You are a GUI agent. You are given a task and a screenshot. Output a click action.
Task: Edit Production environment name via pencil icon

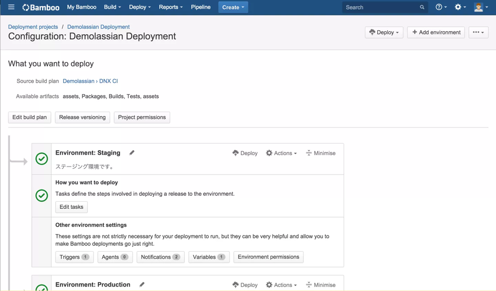142,285
